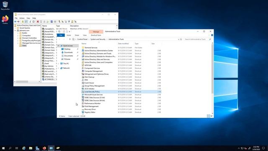
Task: Click System and Security in address breadcrumb
Action: (x=98, y=39)
